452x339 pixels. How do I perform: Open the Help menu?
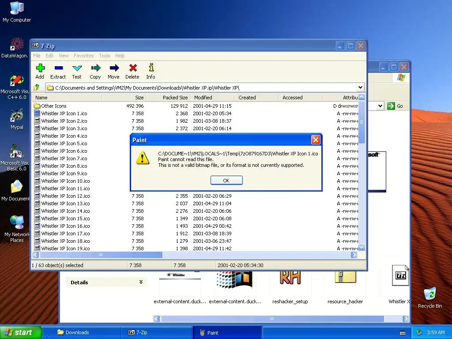tap(120, 56)
